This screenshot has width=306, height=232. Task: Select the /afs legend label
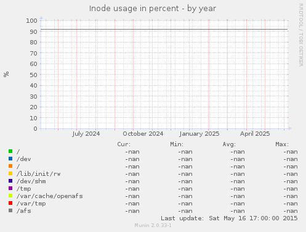pyautogui.click(x=24, y=211)
